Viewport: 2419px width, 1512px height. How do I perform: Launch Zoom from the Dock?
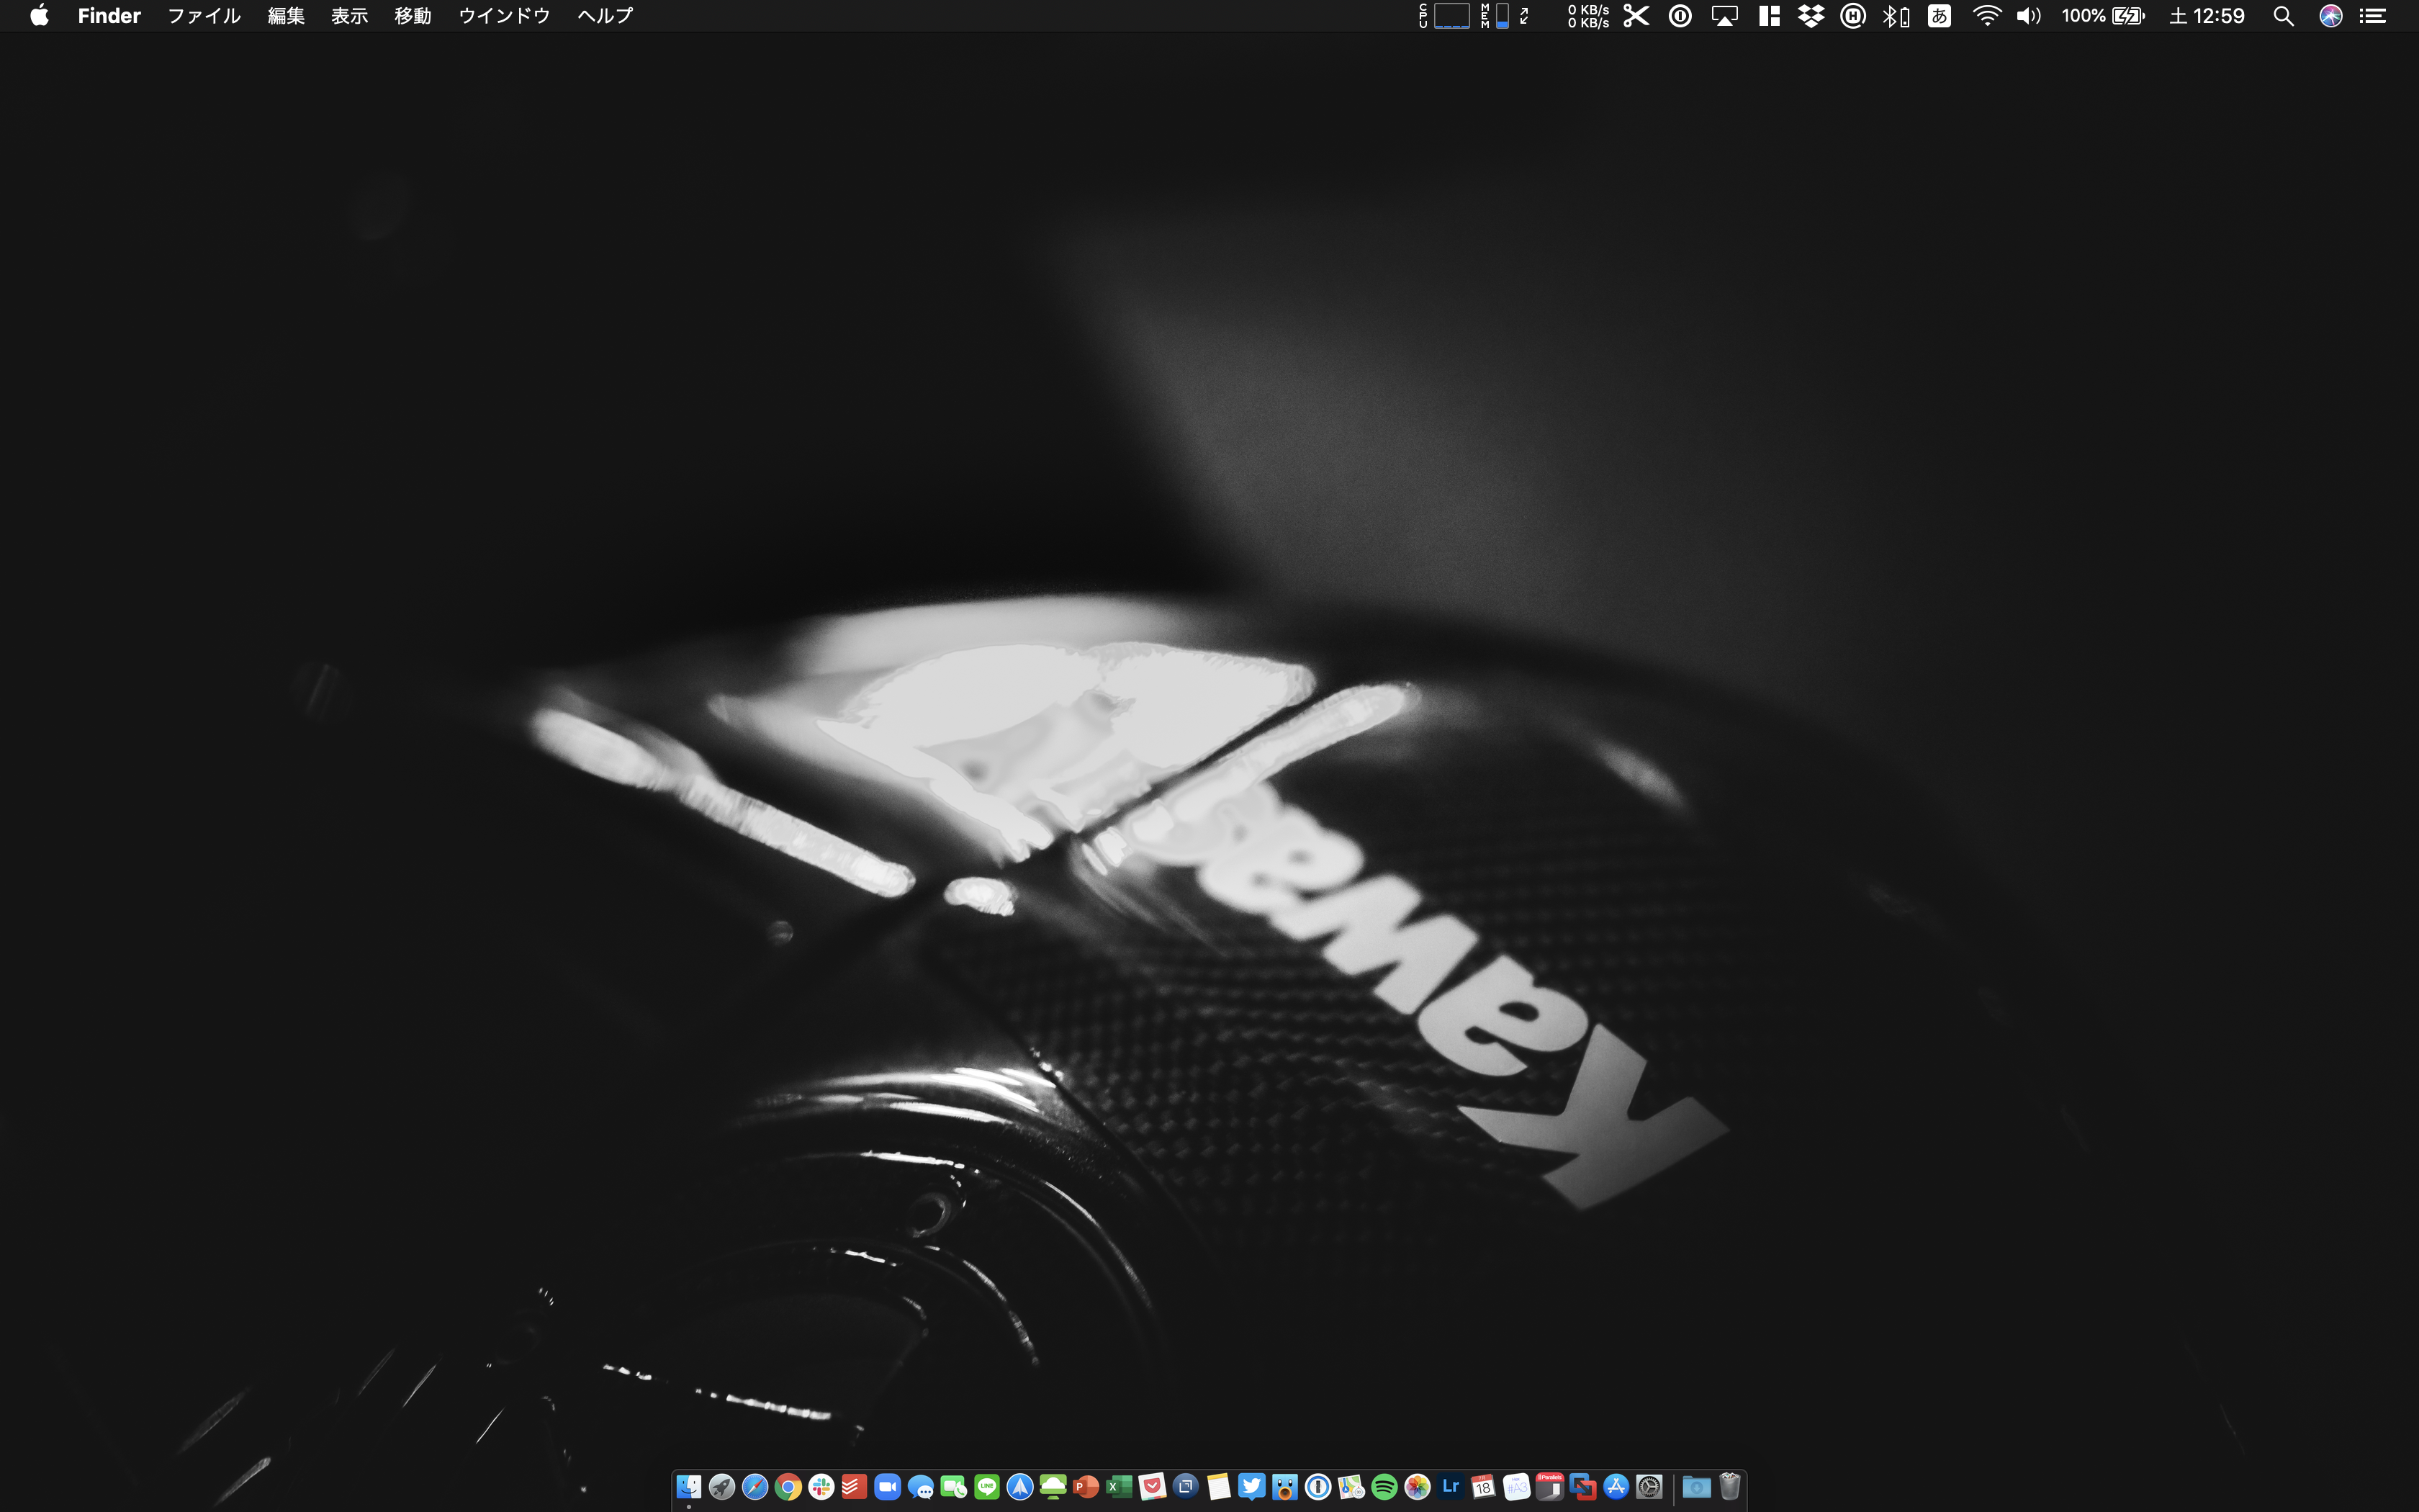pos(887,1487)
